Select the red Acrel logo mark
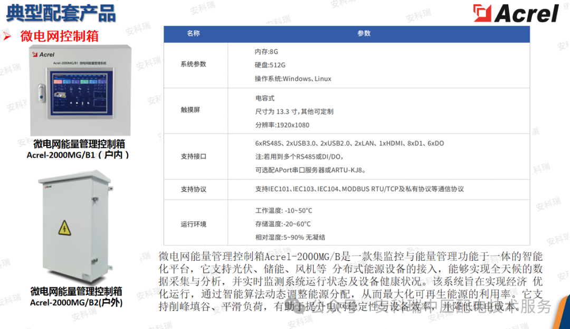Screen dimensions: 570x329 click(482, 14)
